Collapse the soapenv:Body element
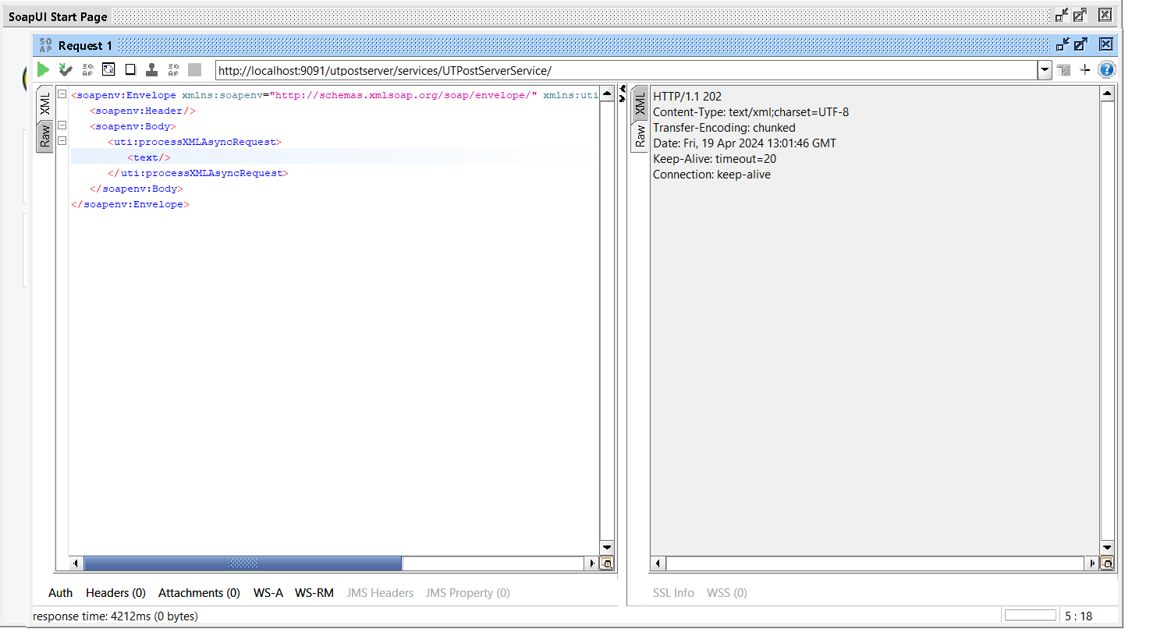The width and height of the screenshot is (1164, 632). [62, 126]
